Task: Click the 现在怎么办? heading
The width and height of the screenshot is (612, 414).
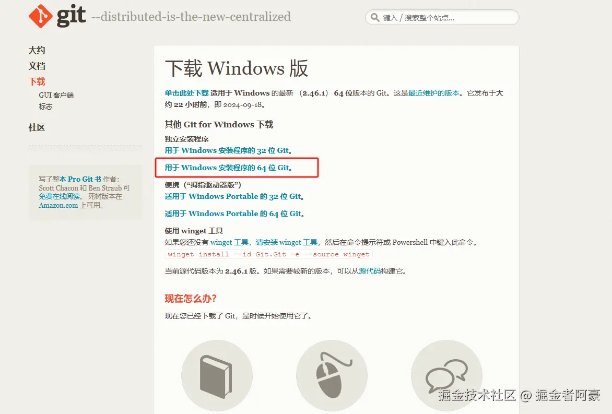Action: pos(191,299)
